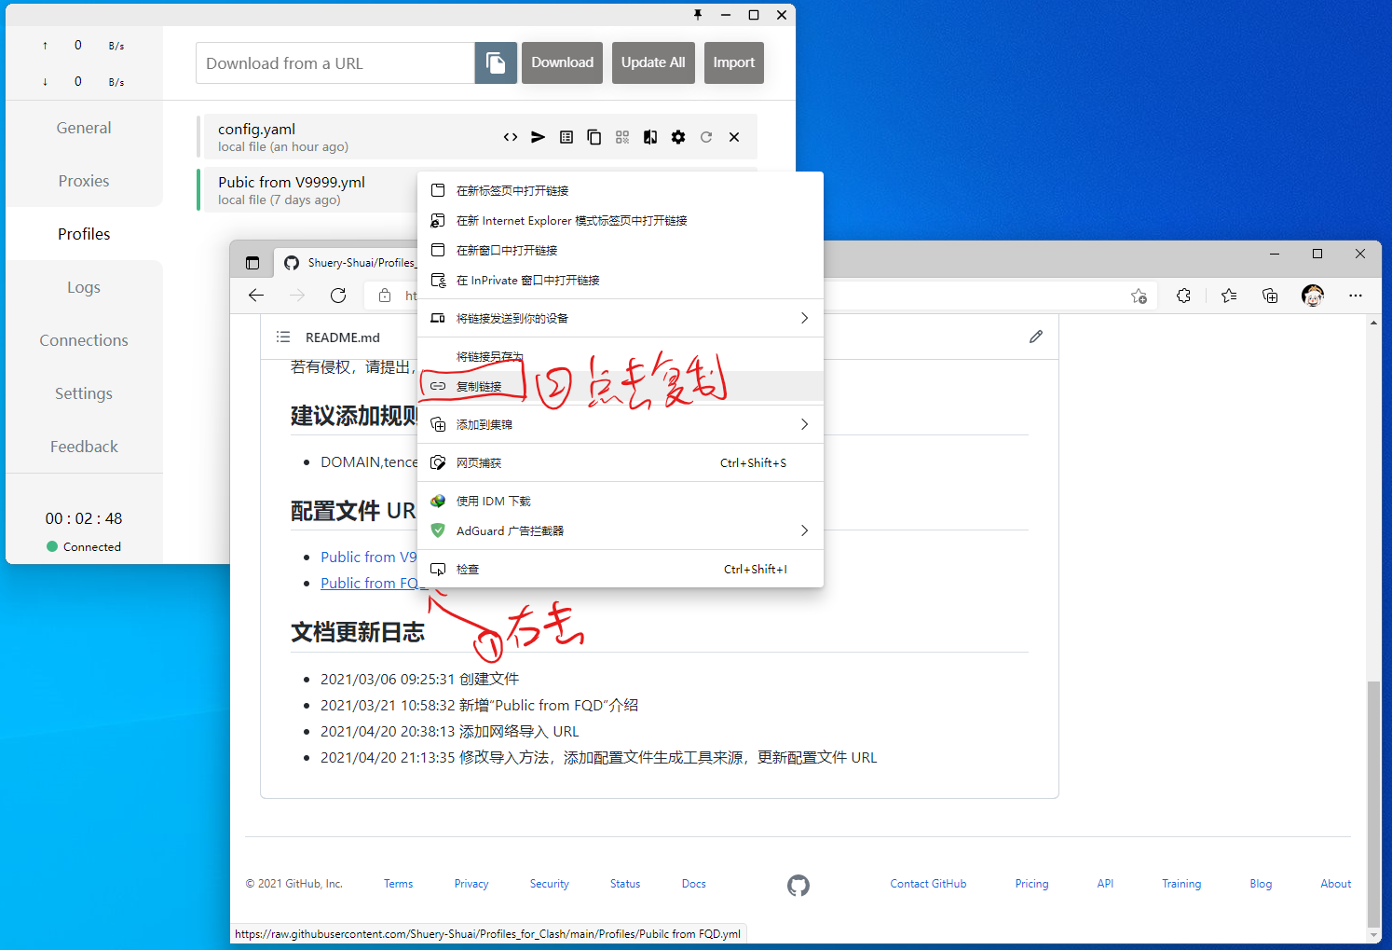Click the add-to-favorites star icon
1392x950 pixels.
click(1139, 296)
